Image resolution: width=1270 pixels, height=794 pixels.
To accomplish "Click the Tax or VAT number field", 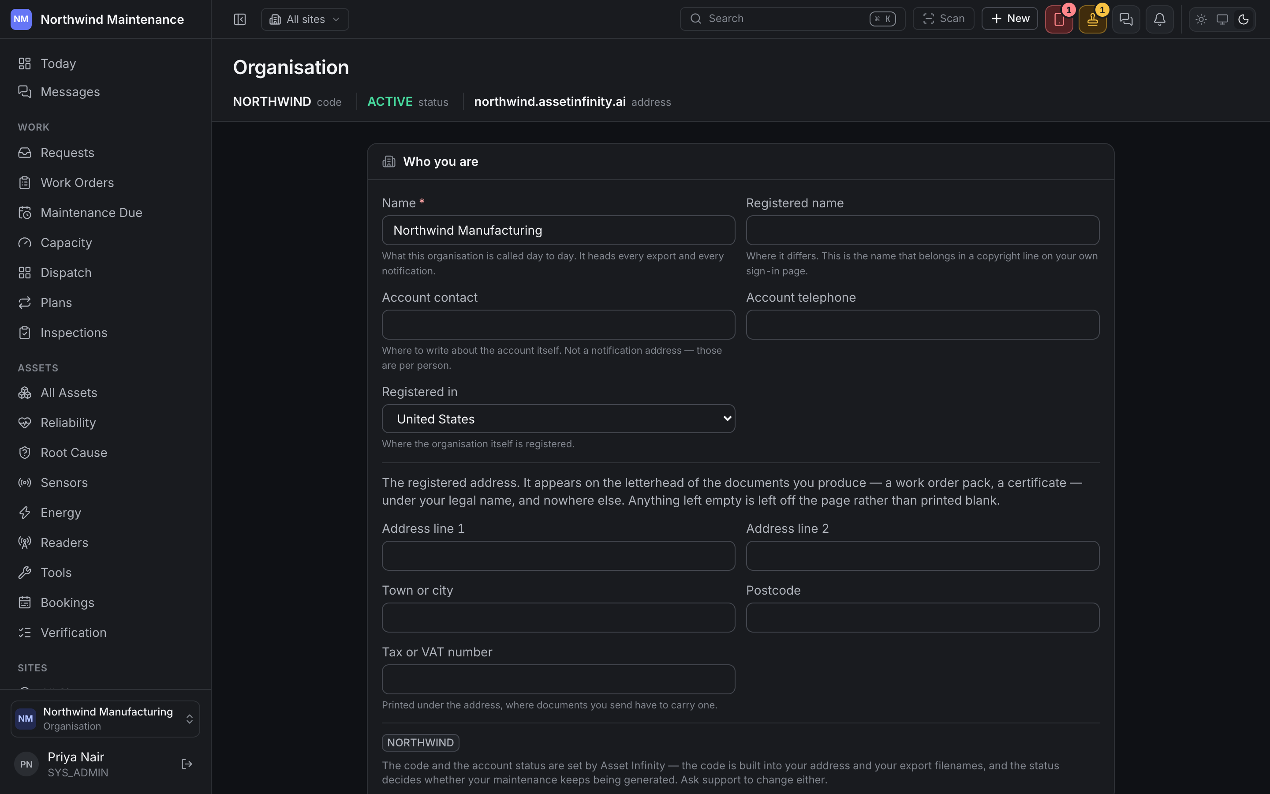I will tap(558, 679).
